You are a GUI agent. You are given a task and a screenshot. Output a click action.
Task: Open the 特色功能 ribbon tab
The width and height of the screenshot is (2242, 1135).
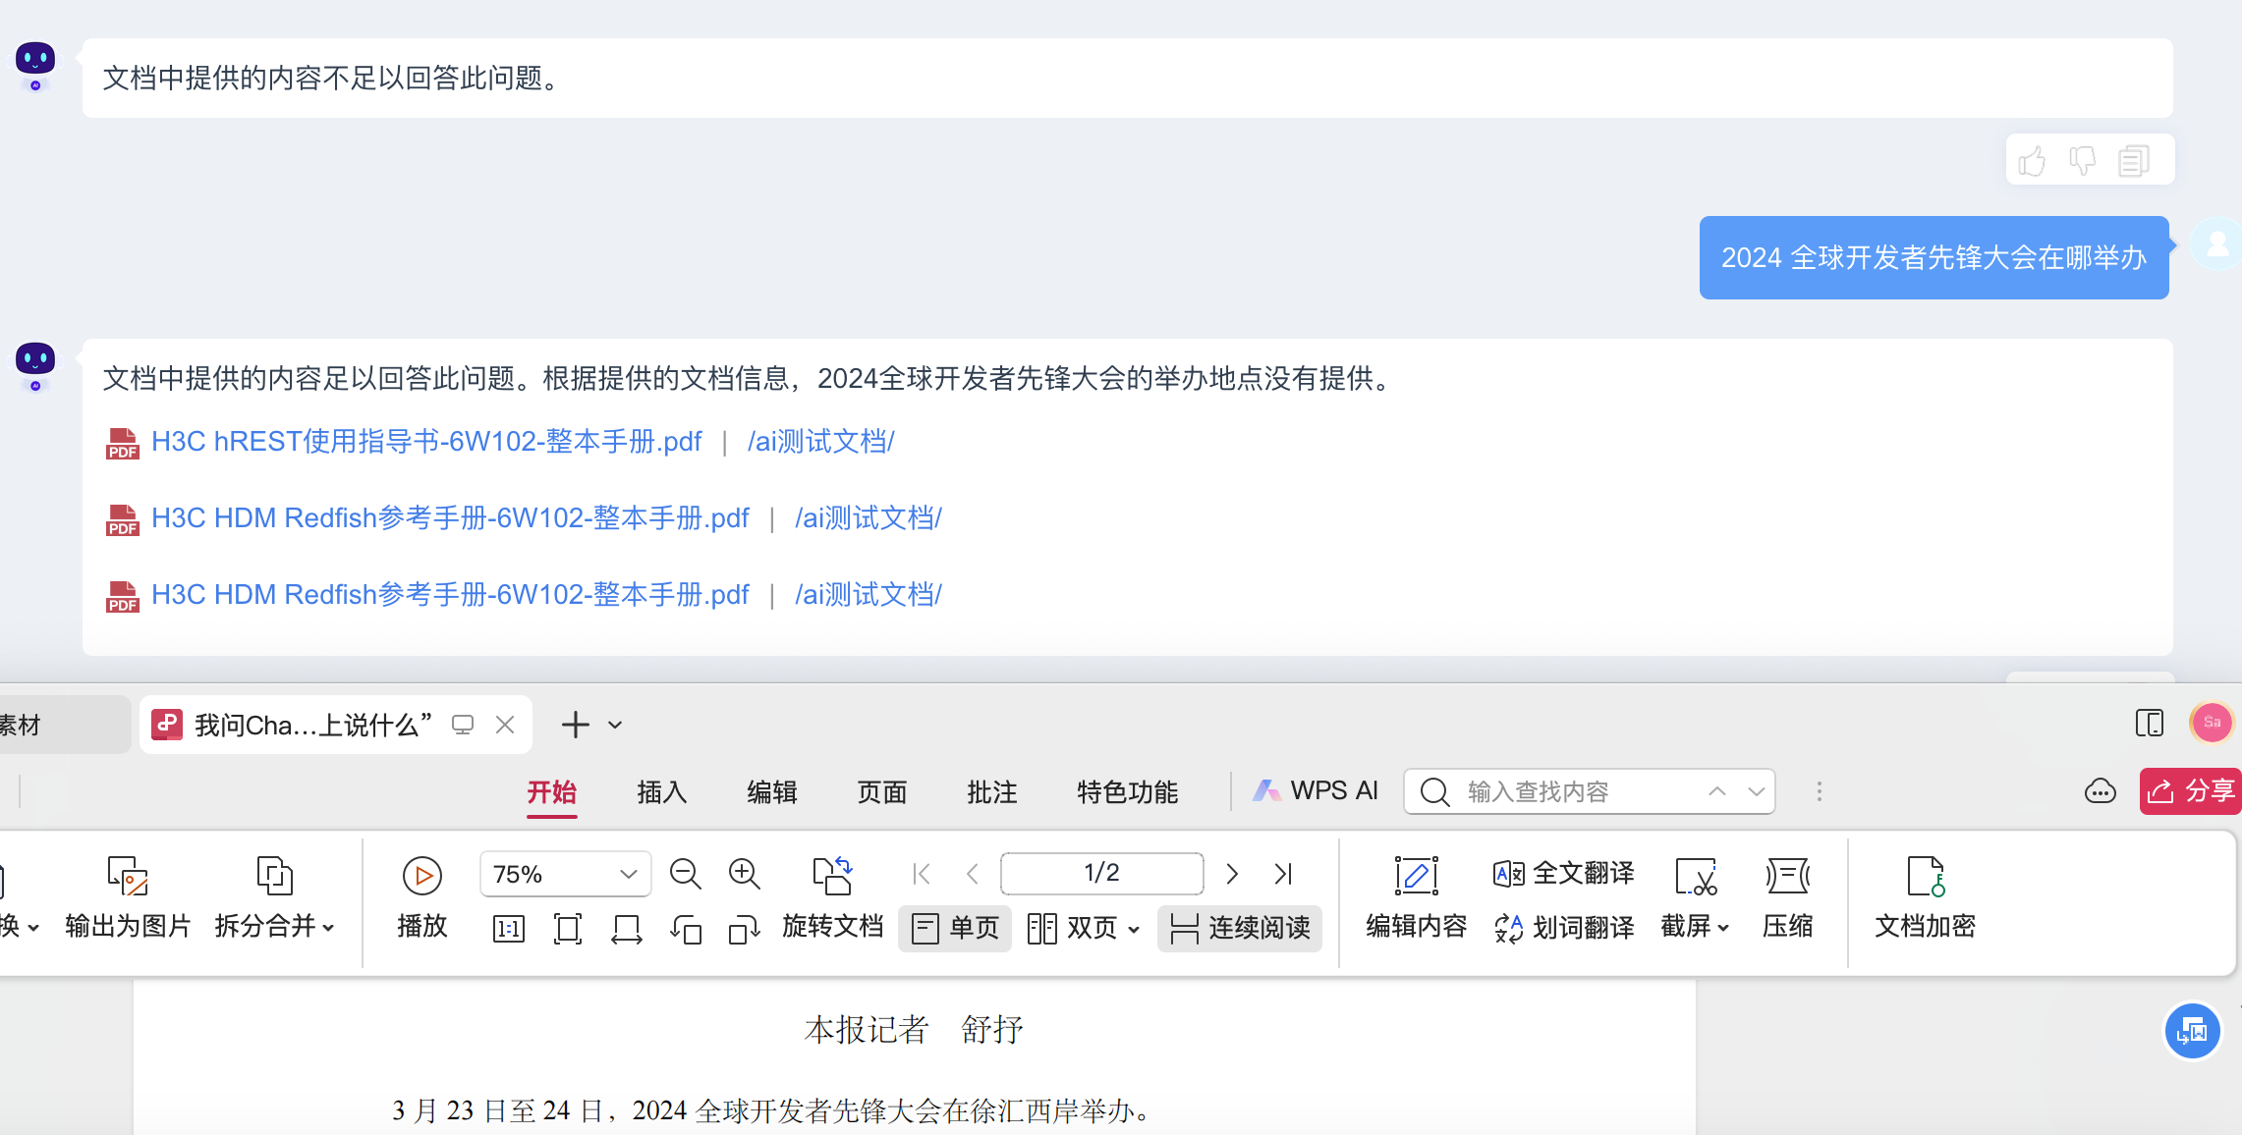tap(1128, 791)
